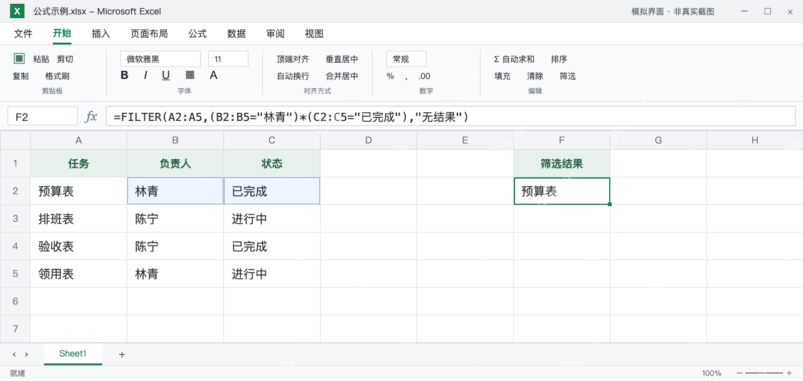This screenshot has width=803, height=381.
Task: Open the cell borders grid icon
Action: coord(190,75)
